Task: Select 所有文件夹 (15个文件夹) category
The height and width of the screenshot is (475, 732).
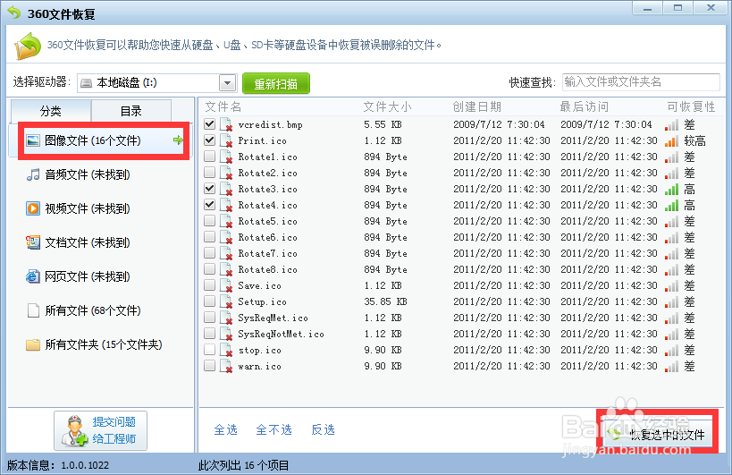Action: point(101,344)
